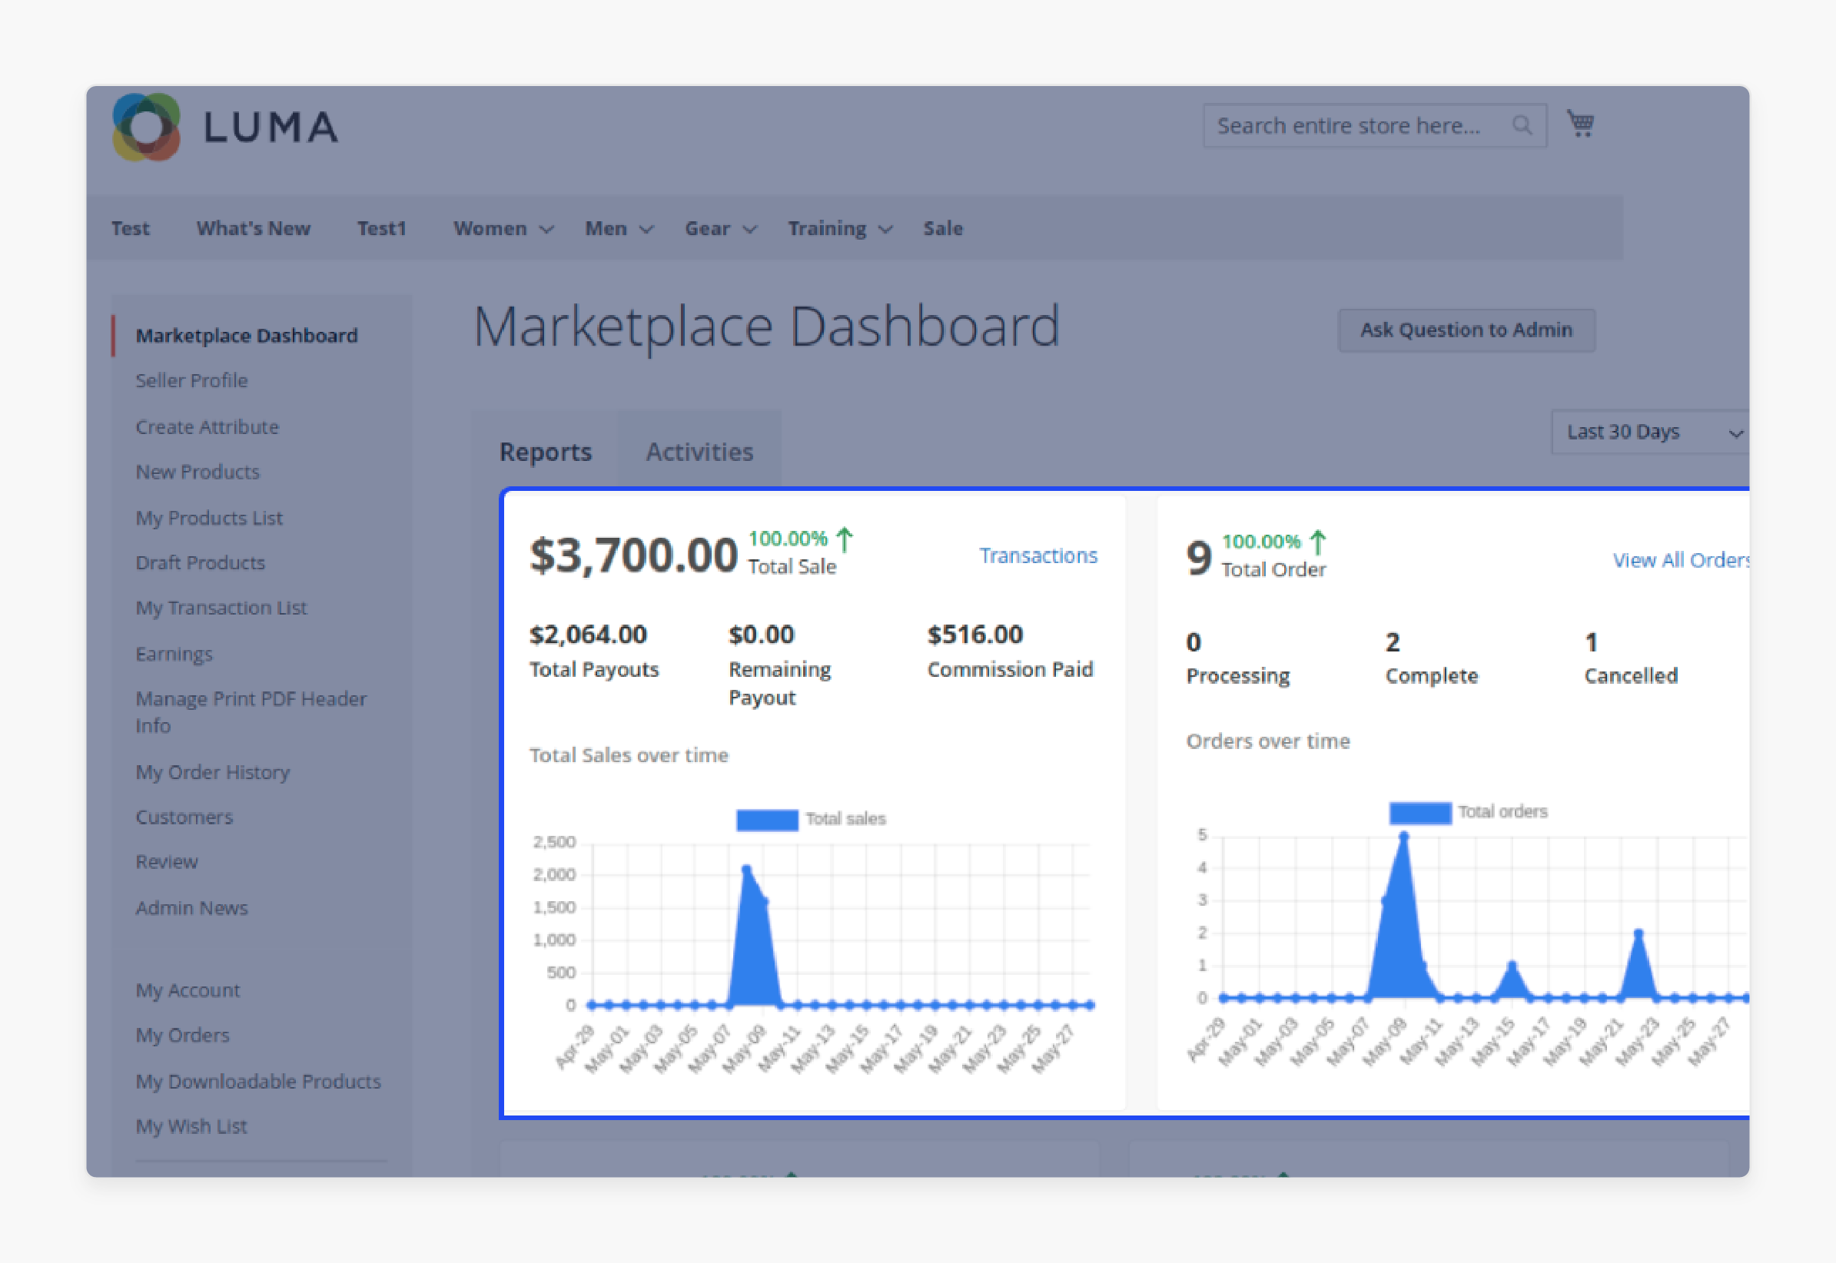Click the Total Sales over time label
The height and width of the screenshot is (1263, 1836).
click(x=629, y=755)
